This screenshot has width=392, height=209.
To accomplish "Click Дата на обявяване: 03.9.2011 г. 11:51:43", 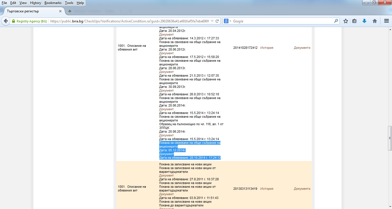I will pyautogui.click(x=189, y=198).
